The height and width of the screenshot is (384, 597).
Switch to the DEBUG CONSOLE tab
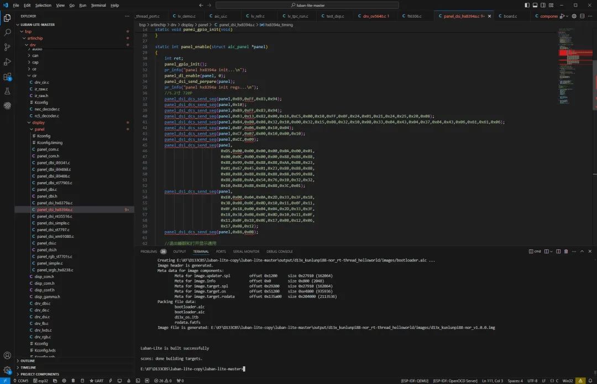[280, 252]
